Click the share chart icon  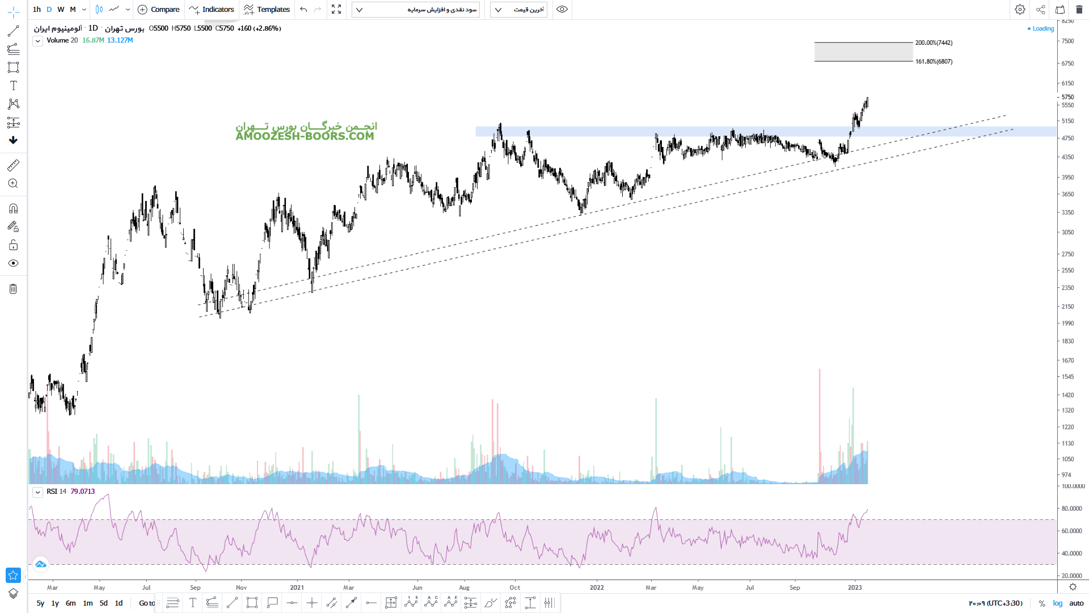1041,9
